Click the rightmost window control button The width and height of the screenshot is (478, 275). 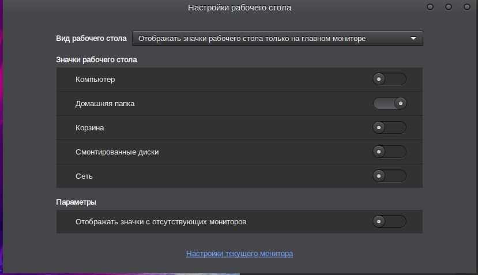click(466, 7)
